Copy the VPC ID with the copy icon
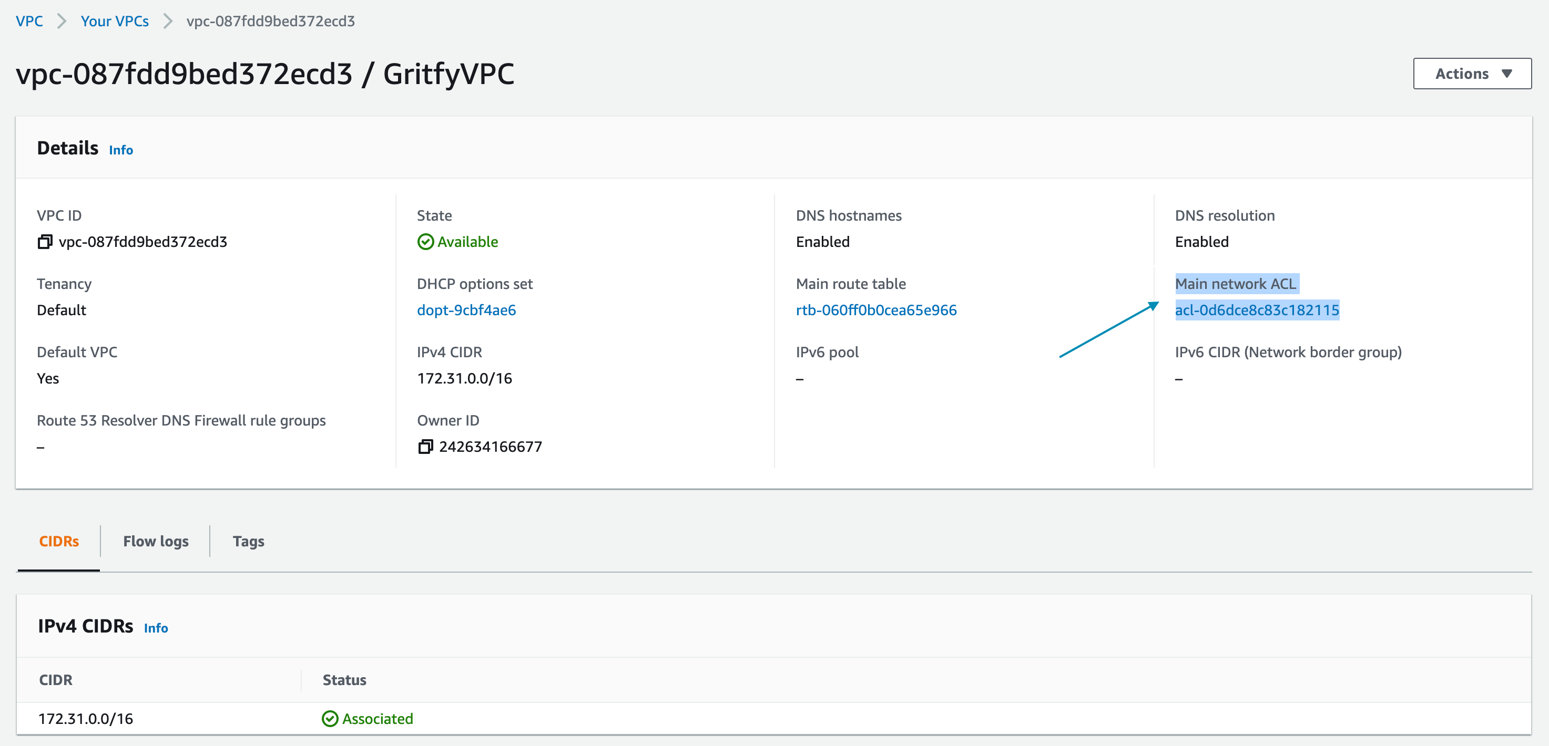The width and height of the screenshot is (1549, 746). click(x=45, y=242)
